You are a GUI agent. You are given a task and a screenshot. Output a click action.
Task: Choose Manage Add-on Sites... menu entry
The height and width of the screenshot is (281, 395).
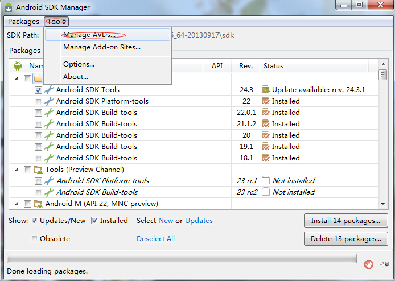click(x=108, y=47)
